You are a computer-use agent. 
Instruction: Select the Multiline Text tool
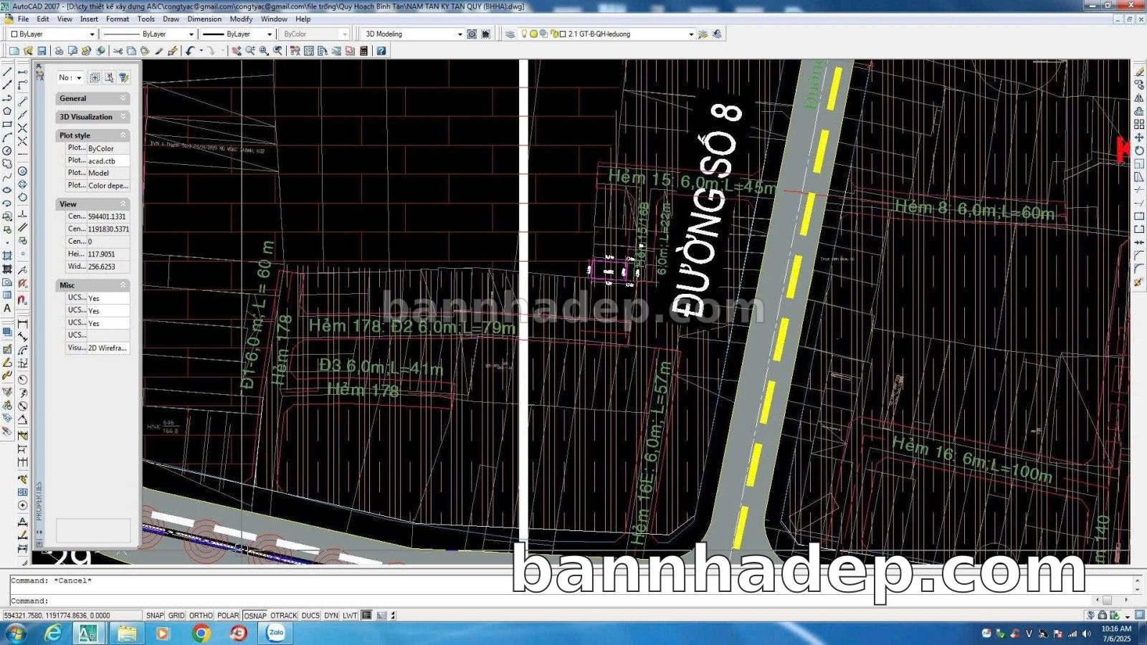7,308
